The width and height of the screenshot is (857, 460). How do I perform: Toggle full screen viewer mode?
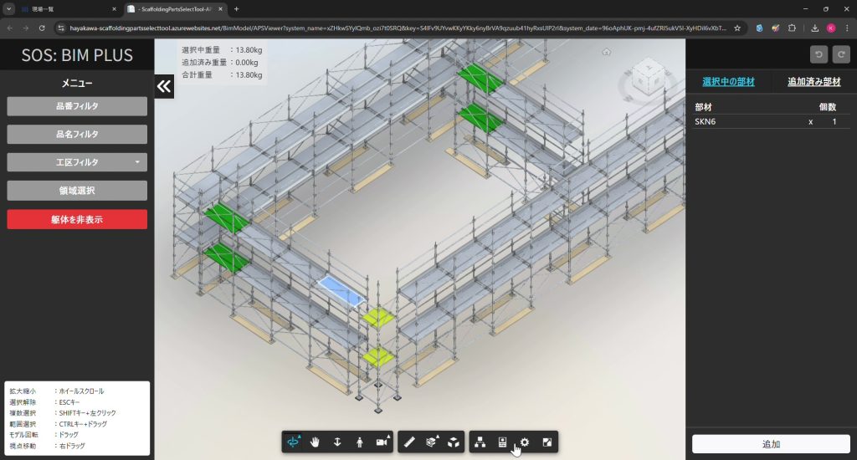click(x=547, y=442)
